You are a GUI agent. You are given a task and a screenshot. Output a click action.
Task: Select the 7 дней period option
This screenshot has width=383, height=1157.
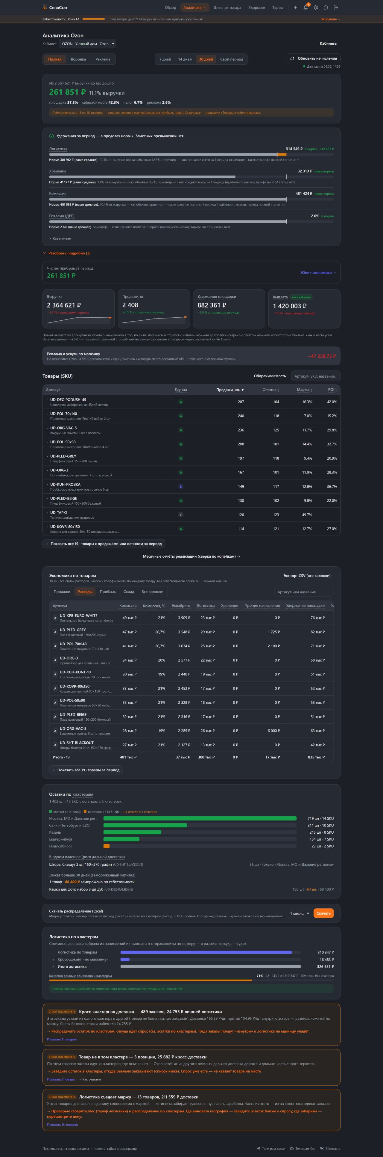(x=165, y=59)
